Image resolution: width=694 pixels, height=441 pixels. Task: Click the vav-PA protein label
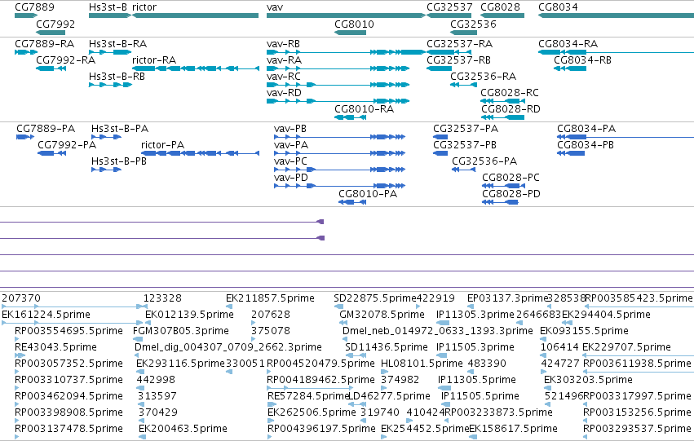pyautogui.click(x=291, y=144)
